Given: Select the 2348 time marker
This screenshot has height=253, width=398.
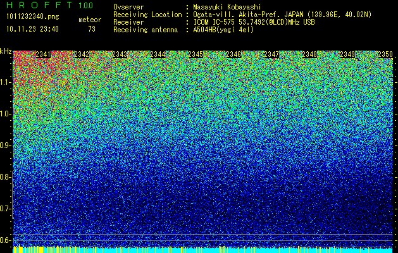Looking at the screenshot, I should click(x=309, y=54).
